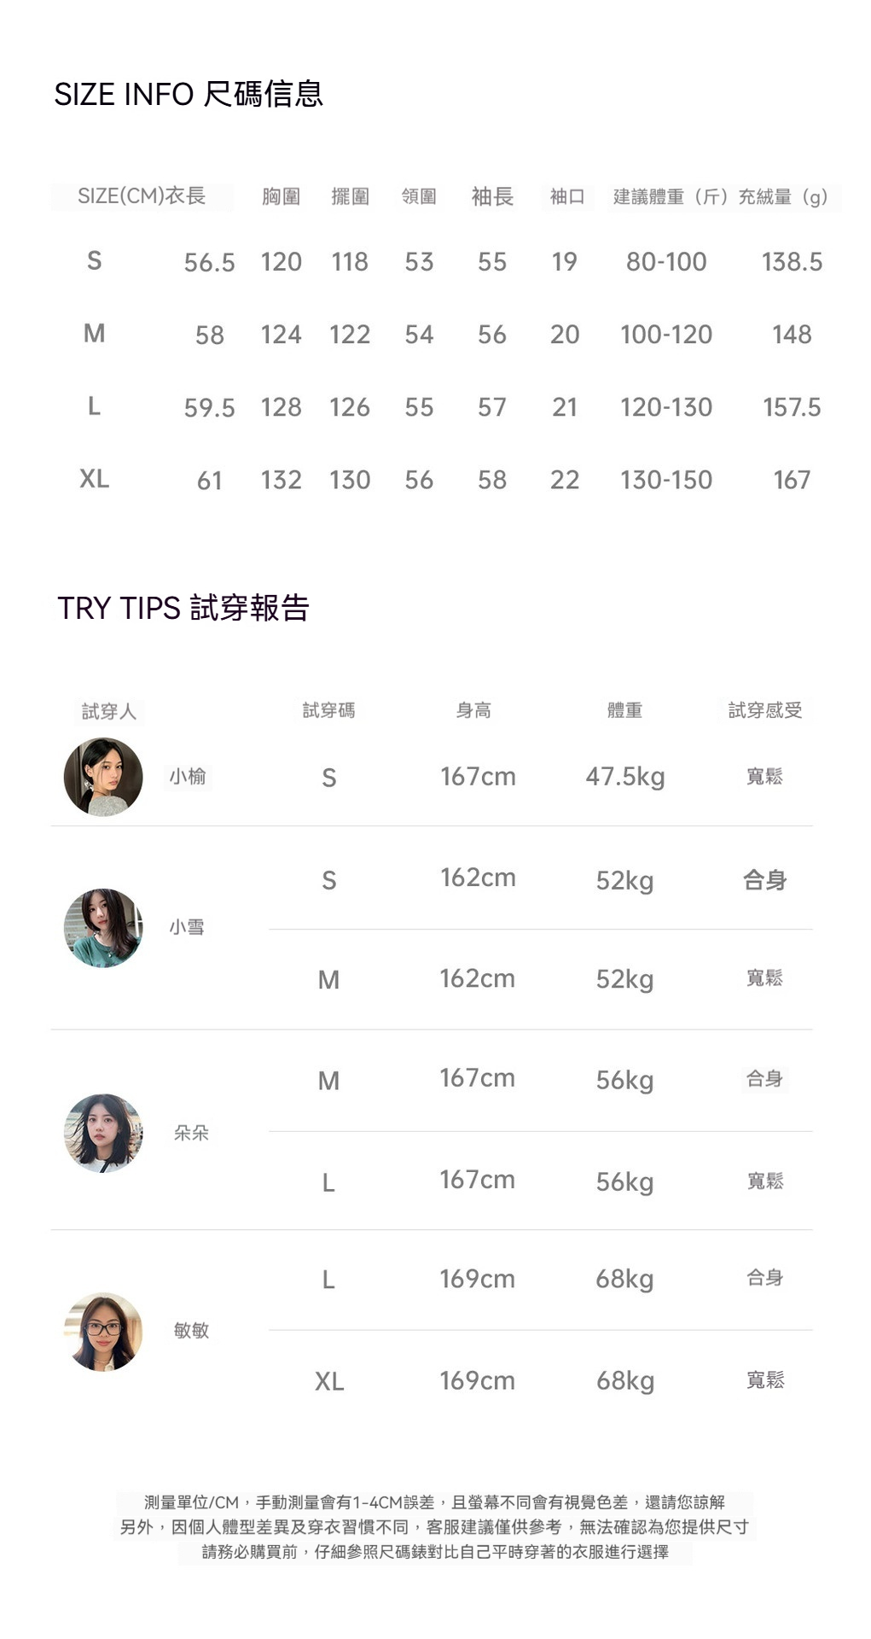Click the 測量單位/CM disclaimer line
Screen dimensions: 871x1639
[x=434, y=1502]
